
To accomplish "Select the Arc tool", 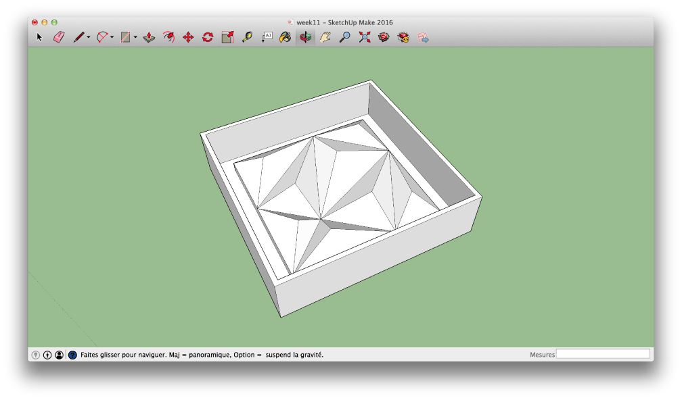I will 102,37.
